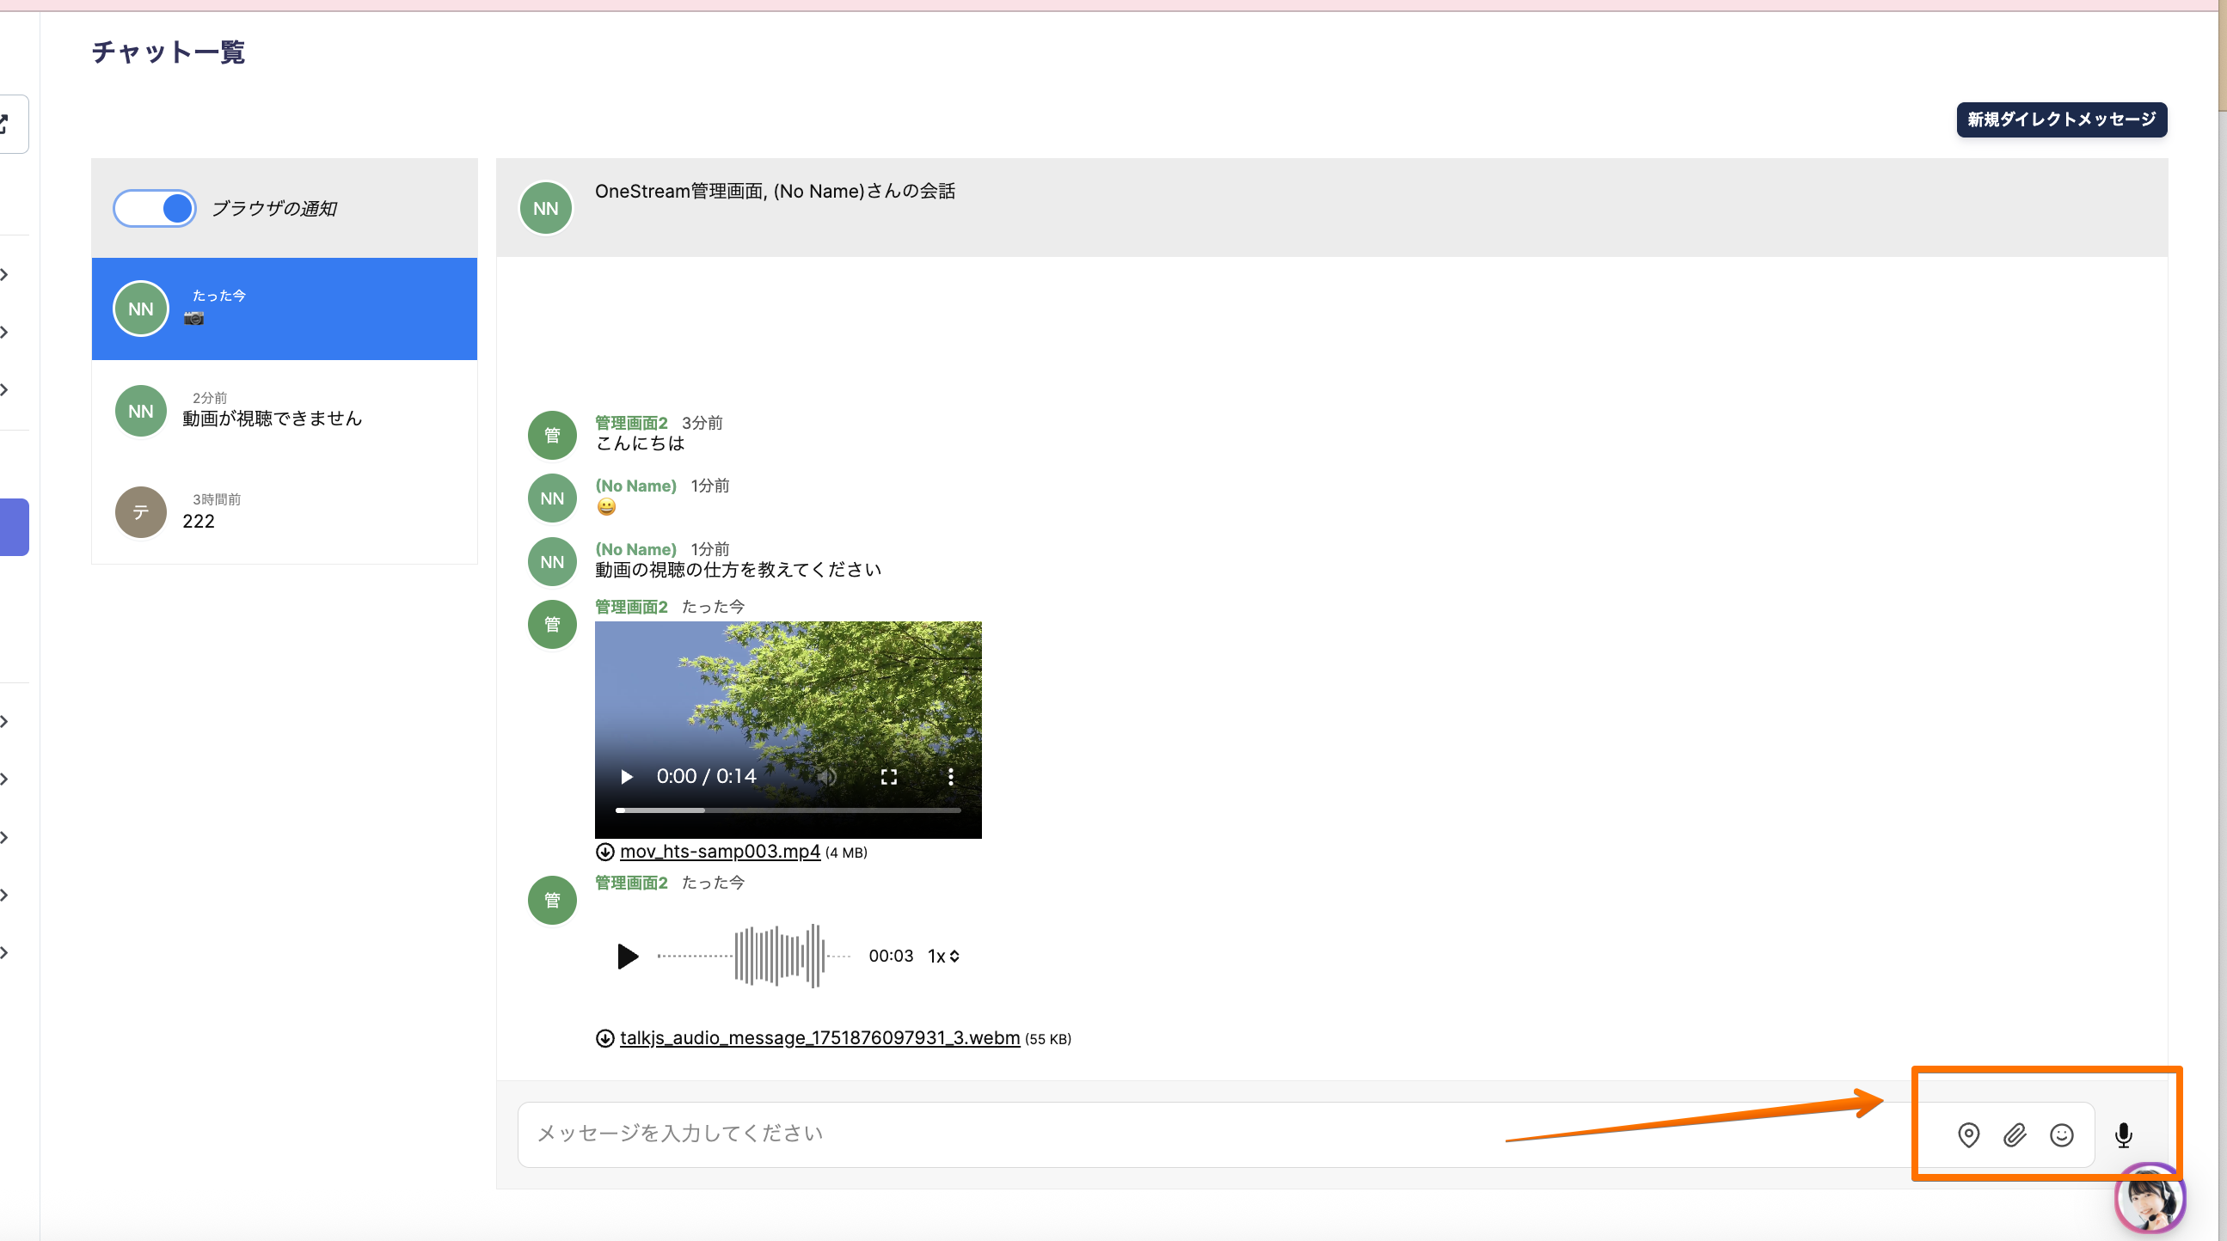Change audio playback speed 1x
The height and width of the screenshot is (1241, 2227).
943,956
